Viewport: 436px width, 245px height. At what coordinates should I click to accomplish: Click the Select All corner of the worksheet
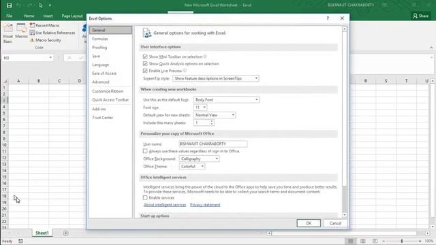pos(5,81)
